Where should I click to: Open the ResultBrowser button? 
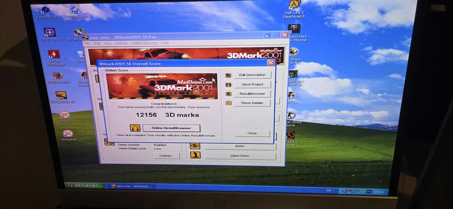coord(252,94)
